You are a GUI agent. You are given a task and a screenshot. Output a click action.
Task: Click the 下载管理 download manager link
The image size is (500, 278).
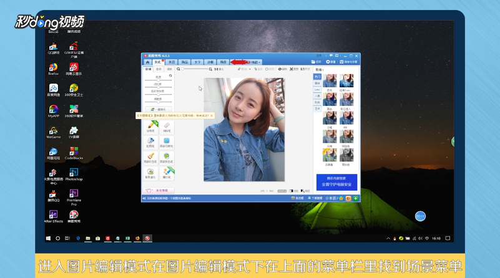click(315, 198)
